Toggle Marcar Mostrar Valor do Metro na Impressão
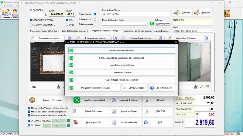The image size is (243, 136). coord(29,108)
